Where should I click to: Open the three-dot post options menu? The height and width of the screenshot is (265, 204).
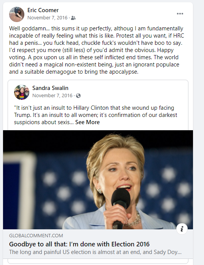click(x=180, y=14)
